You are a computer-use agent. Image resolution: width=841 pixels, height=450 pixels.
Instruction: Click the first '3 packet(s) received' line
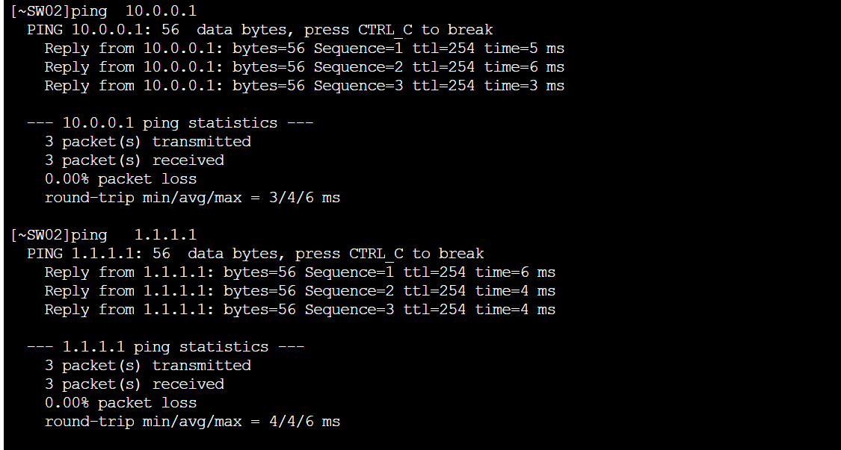(x=135, y=160)
